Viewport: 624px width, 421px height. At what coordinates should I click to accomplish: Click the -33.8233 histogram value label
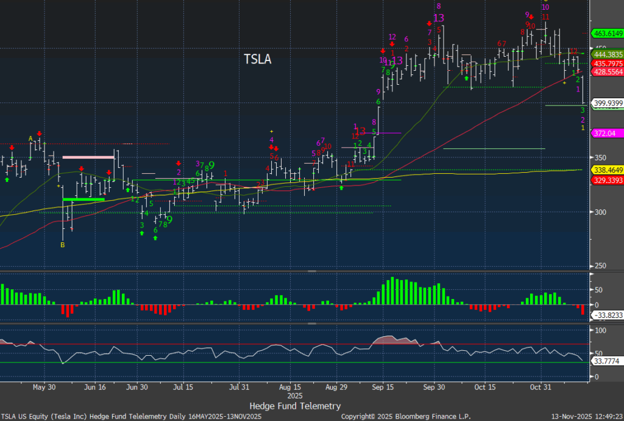pos(606,316)
